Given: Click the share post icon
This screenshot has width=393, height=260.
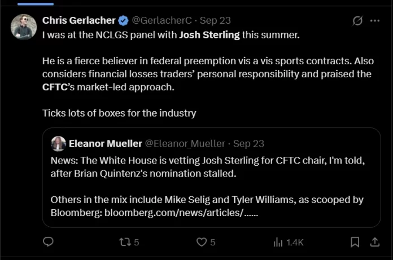Looking at the screenshot, I should 374,242.
